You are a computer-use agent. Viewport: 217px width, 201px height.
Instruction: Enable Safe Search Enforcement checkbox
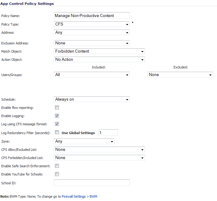point(57,166)
